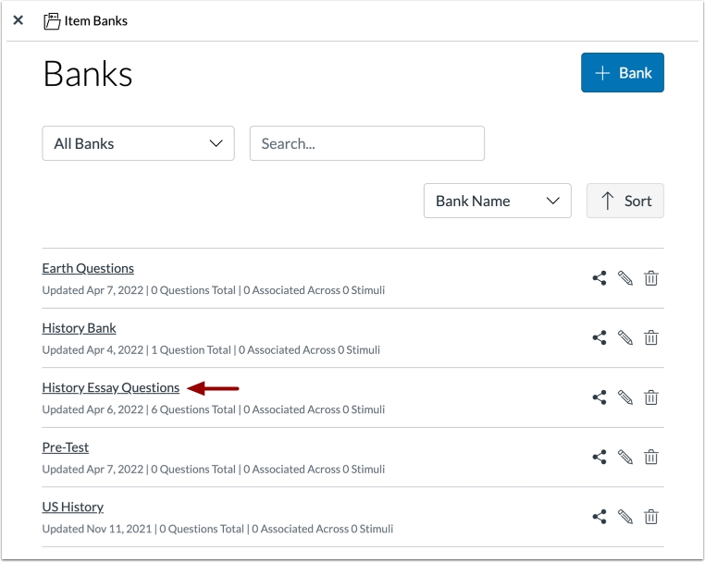This screenshot has width=705, height=562.
Task: Share the History Bank
Action: pyautogui.click(x=600, y=338)
